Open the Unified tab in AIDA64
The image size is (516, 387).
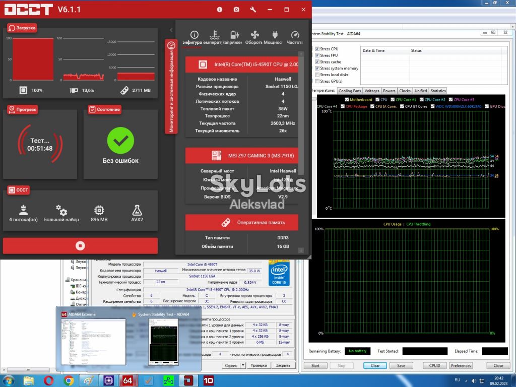(421, 91)
